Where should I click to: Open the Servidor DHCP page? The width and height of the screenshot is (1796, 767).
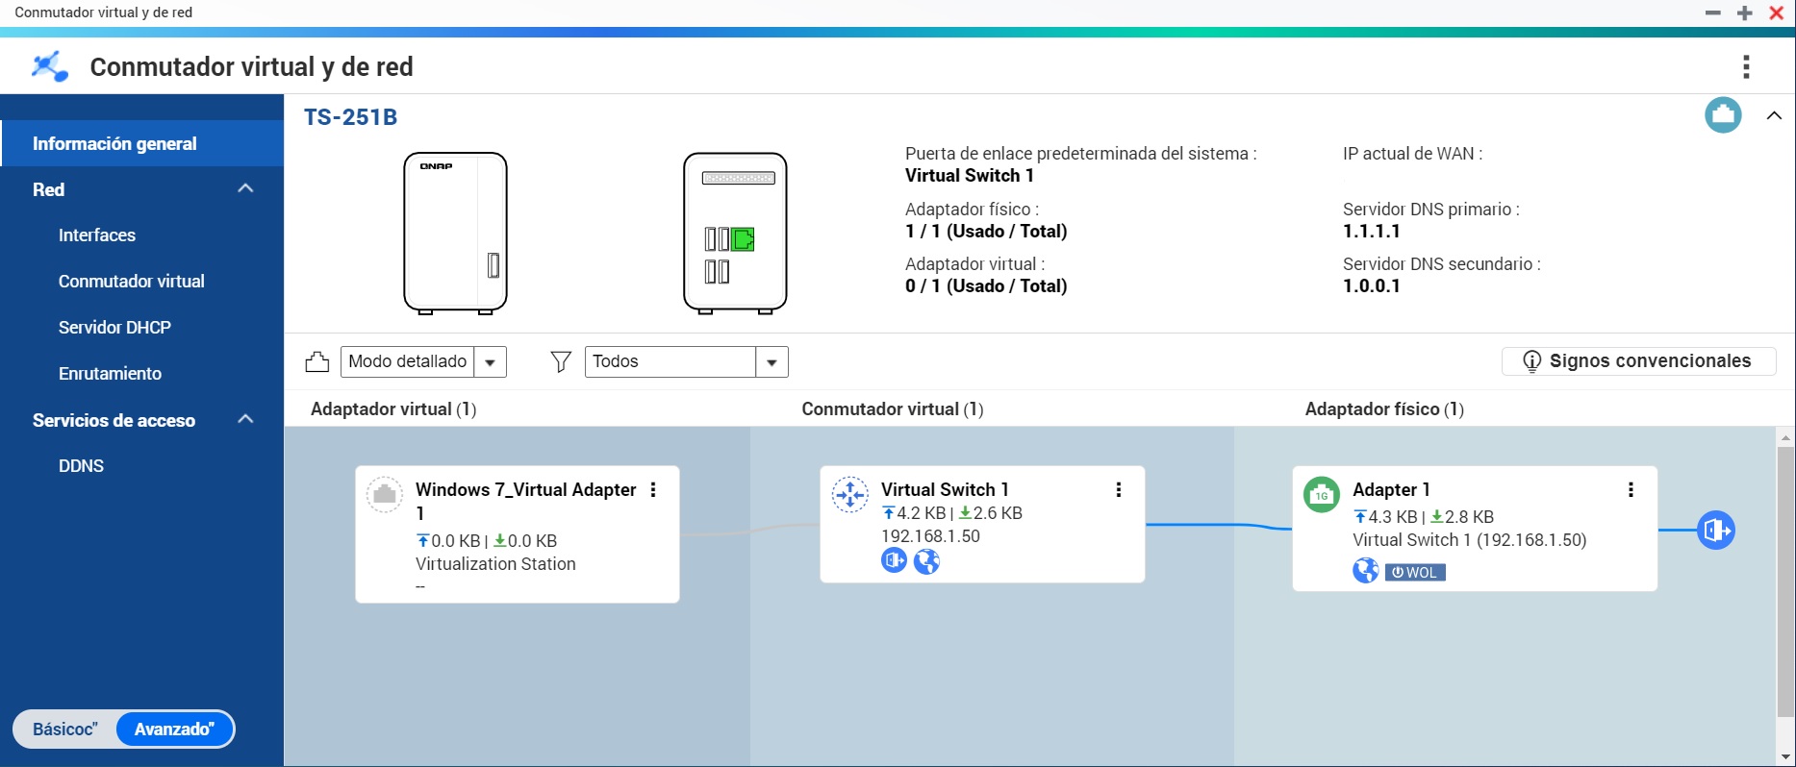pos(114,328)
